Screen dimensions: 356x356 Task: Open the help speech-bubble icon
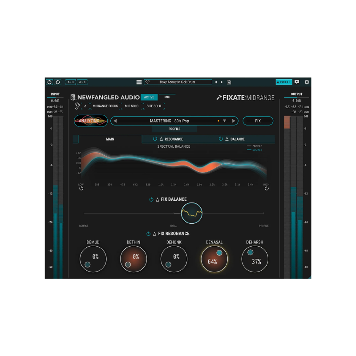[297, 82]
